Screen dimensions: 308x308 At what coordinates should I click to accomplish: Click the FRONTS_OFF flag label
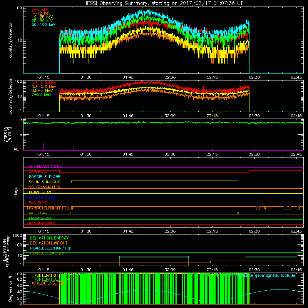[41, 218]
